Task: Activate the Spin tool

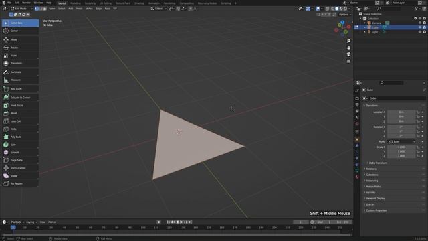Action: [x=20, y=145]
